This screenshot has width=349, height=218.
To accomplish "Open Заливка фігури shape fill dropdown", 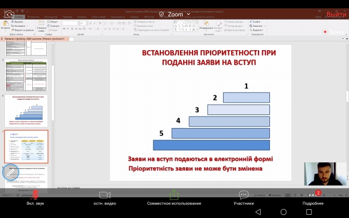I will (234, 22).
